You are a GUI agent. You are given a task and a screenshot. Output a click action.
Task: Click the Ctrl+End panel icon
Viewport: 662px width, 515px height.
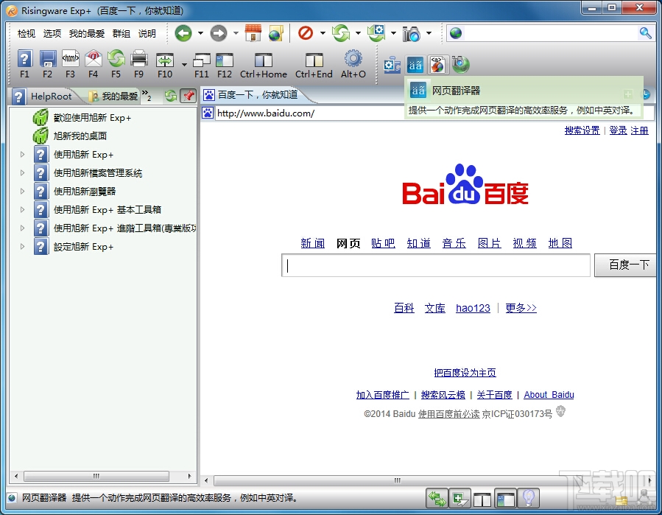314,60
